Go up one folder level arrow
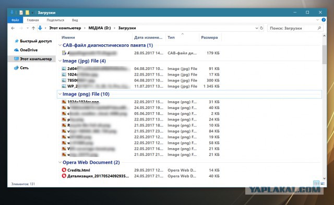The width and height of the screenshot is (334, 205). click(x=33, y=28)
